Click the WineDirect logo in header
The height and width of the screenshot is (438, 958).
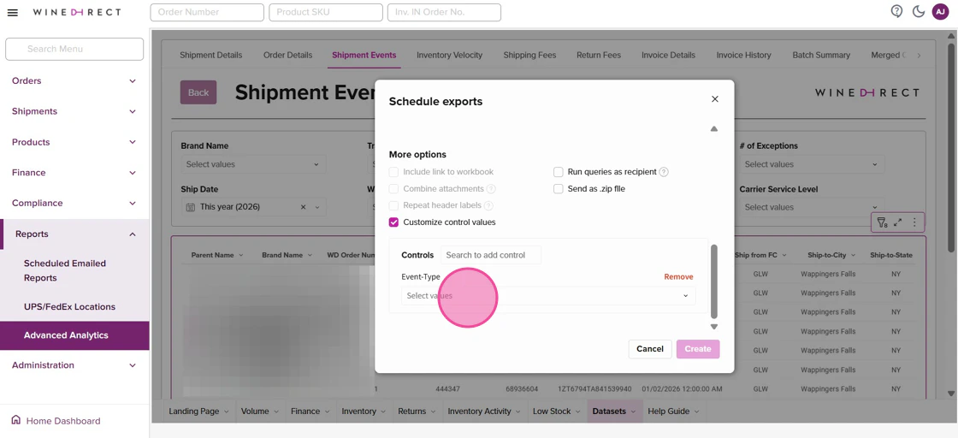[x=76, y=12]
